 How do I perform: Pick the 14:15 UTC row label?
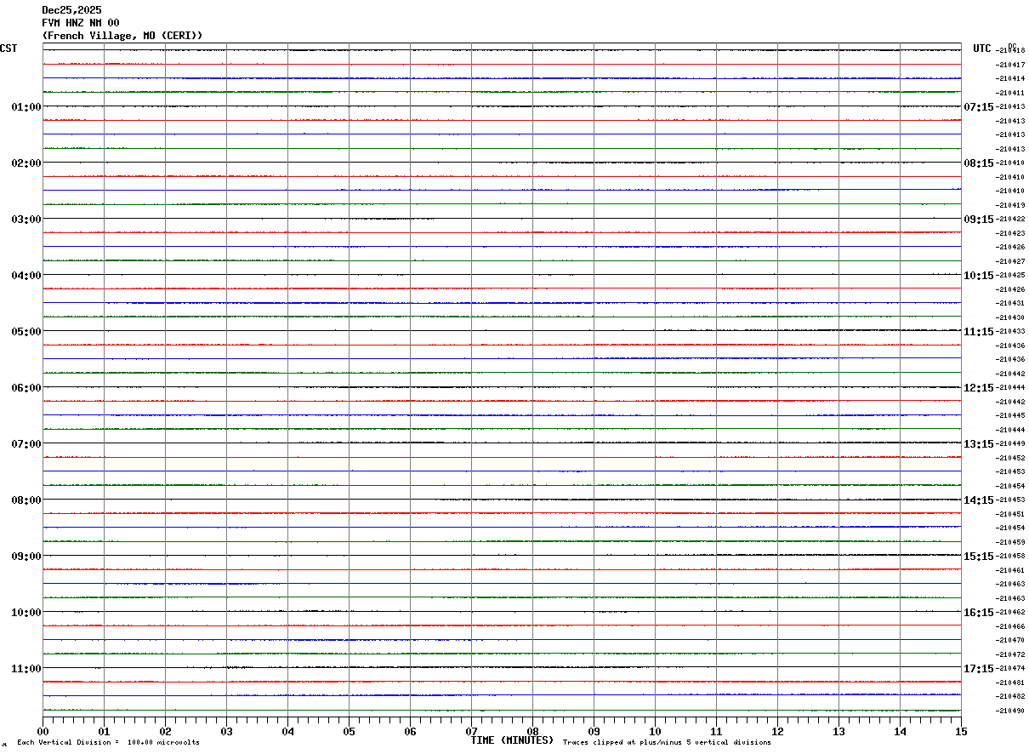tap(979, 500)
